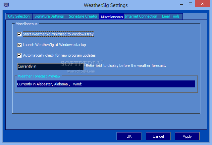Switch to the Email Tools tab
The height and width of the screenshot is (145, 212).
(171, 16)
